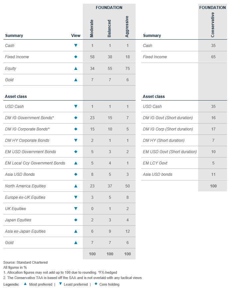Click the down-triangle for DM HY Corporate Bonds

tap(76, 140)
